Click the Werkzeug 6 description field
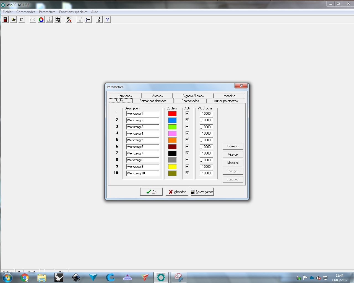The width and height of the screenshot is (354, 283). [143, 147]
